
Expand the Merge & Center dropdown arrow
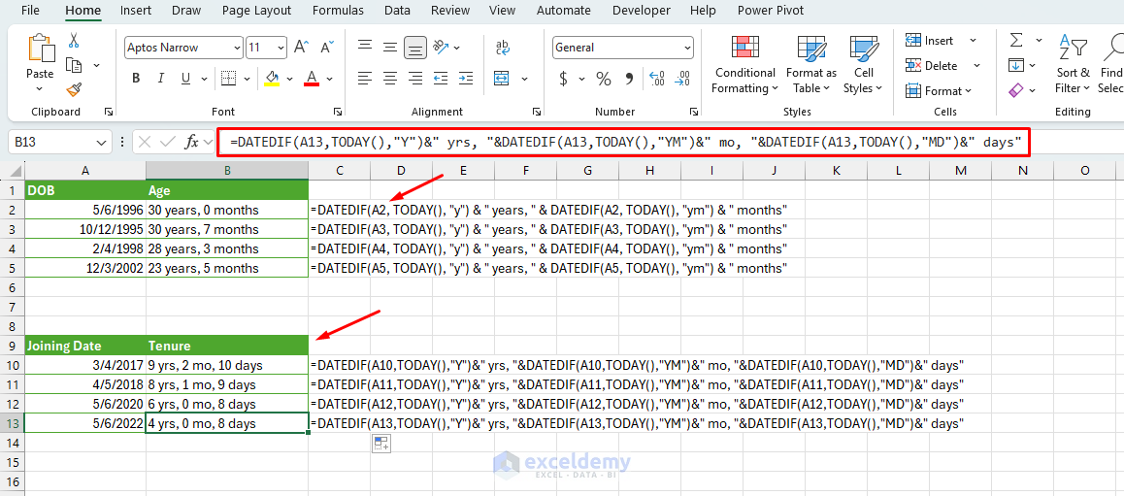click(525, 78)
